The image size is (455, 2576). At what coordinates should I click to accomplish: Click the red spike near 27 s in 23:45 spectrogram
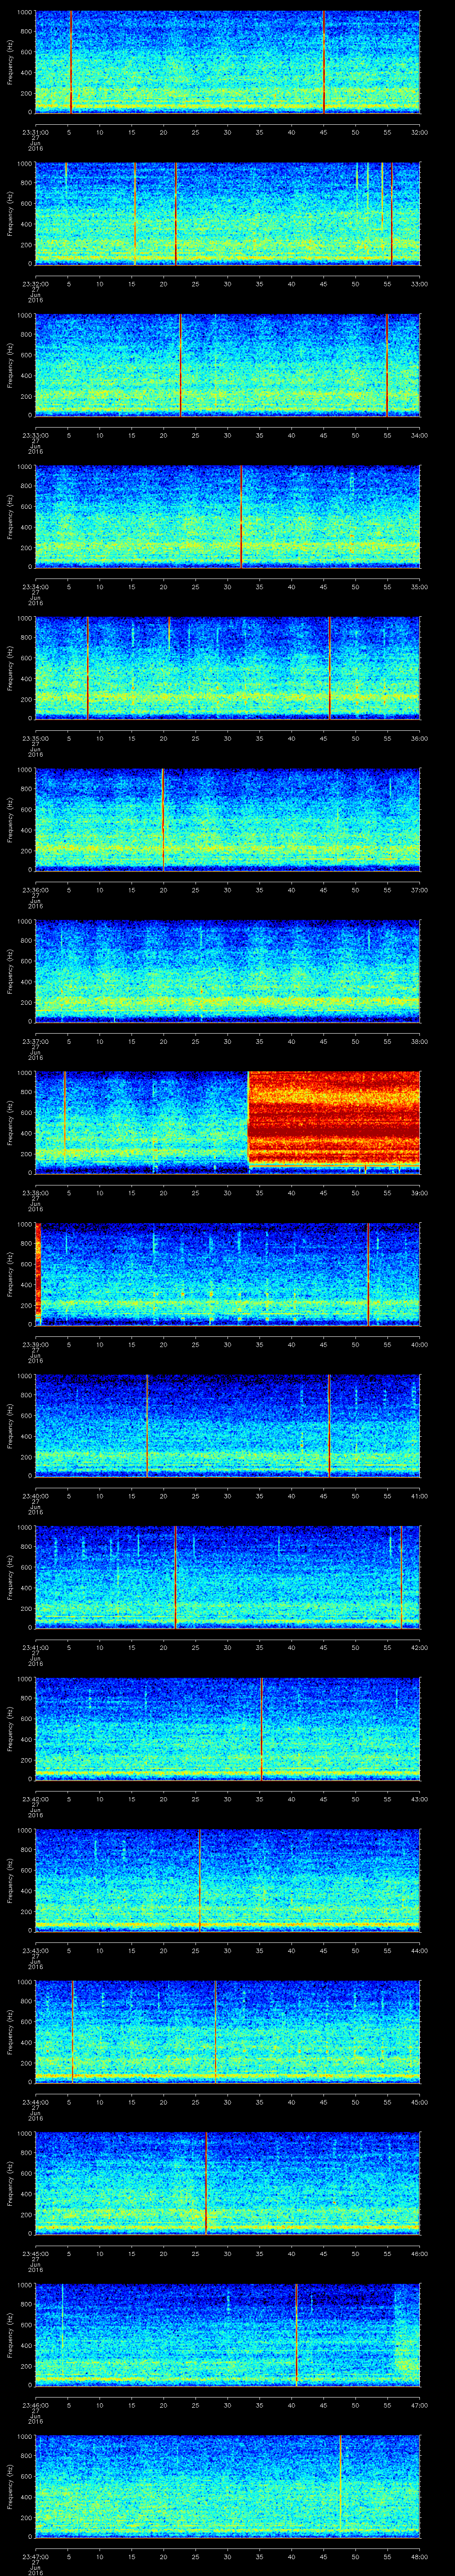(206, 2183)
